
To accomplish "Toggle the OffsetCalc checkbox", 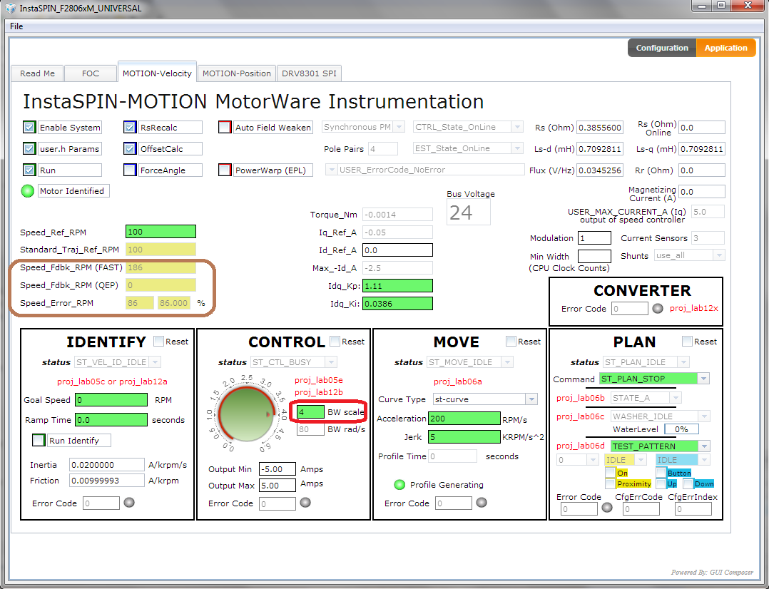I will point(130,148).
